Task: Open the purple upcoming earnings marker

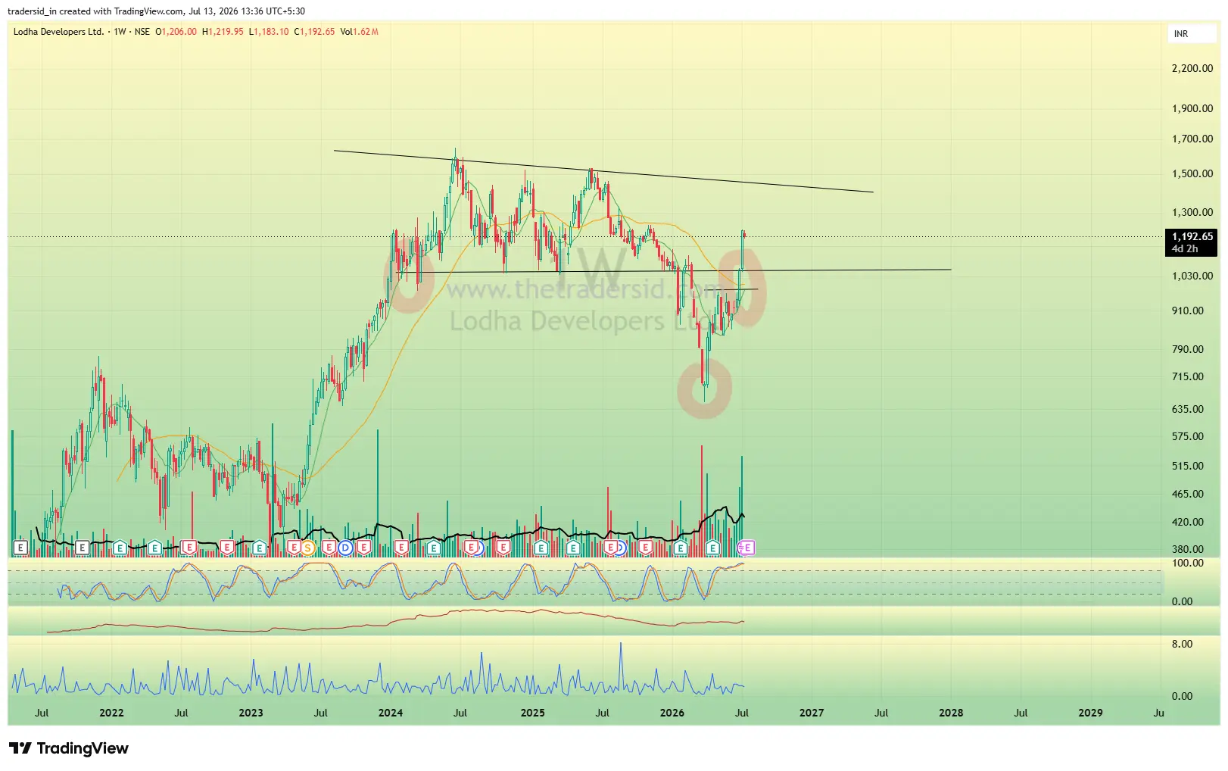Action: pos(747,548)
